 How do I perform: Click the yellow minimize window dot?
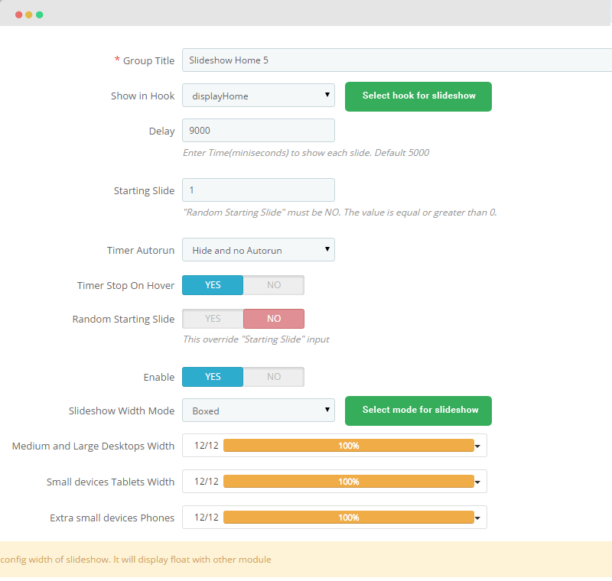[x=29, y=15]
